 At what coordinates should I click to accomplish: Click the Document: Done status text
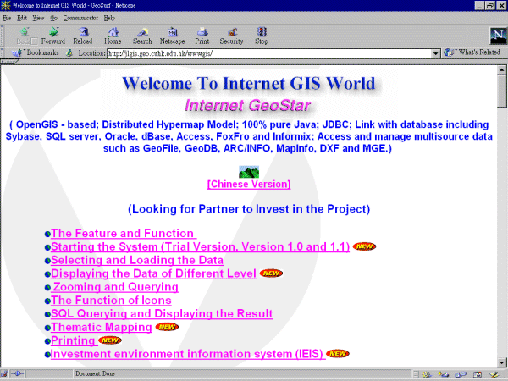[x=95, y=373]
